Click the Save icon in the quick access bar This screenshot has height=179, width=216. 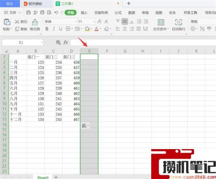(x=28, y=13)
